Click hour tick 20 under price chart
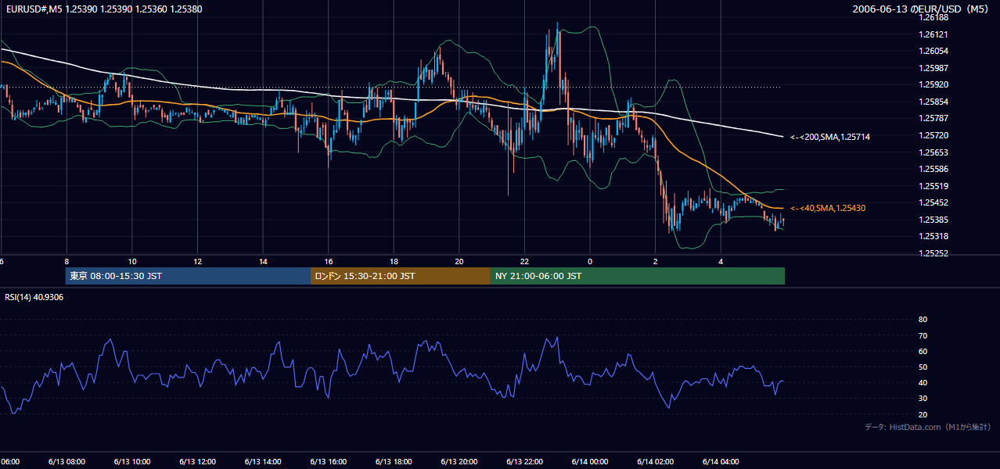1000x469 pixels. pyautogui.click(x=459, y=261)
